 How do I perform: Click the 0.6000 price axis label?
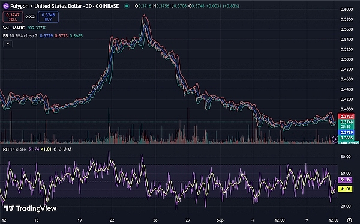(x=346, y=10)
